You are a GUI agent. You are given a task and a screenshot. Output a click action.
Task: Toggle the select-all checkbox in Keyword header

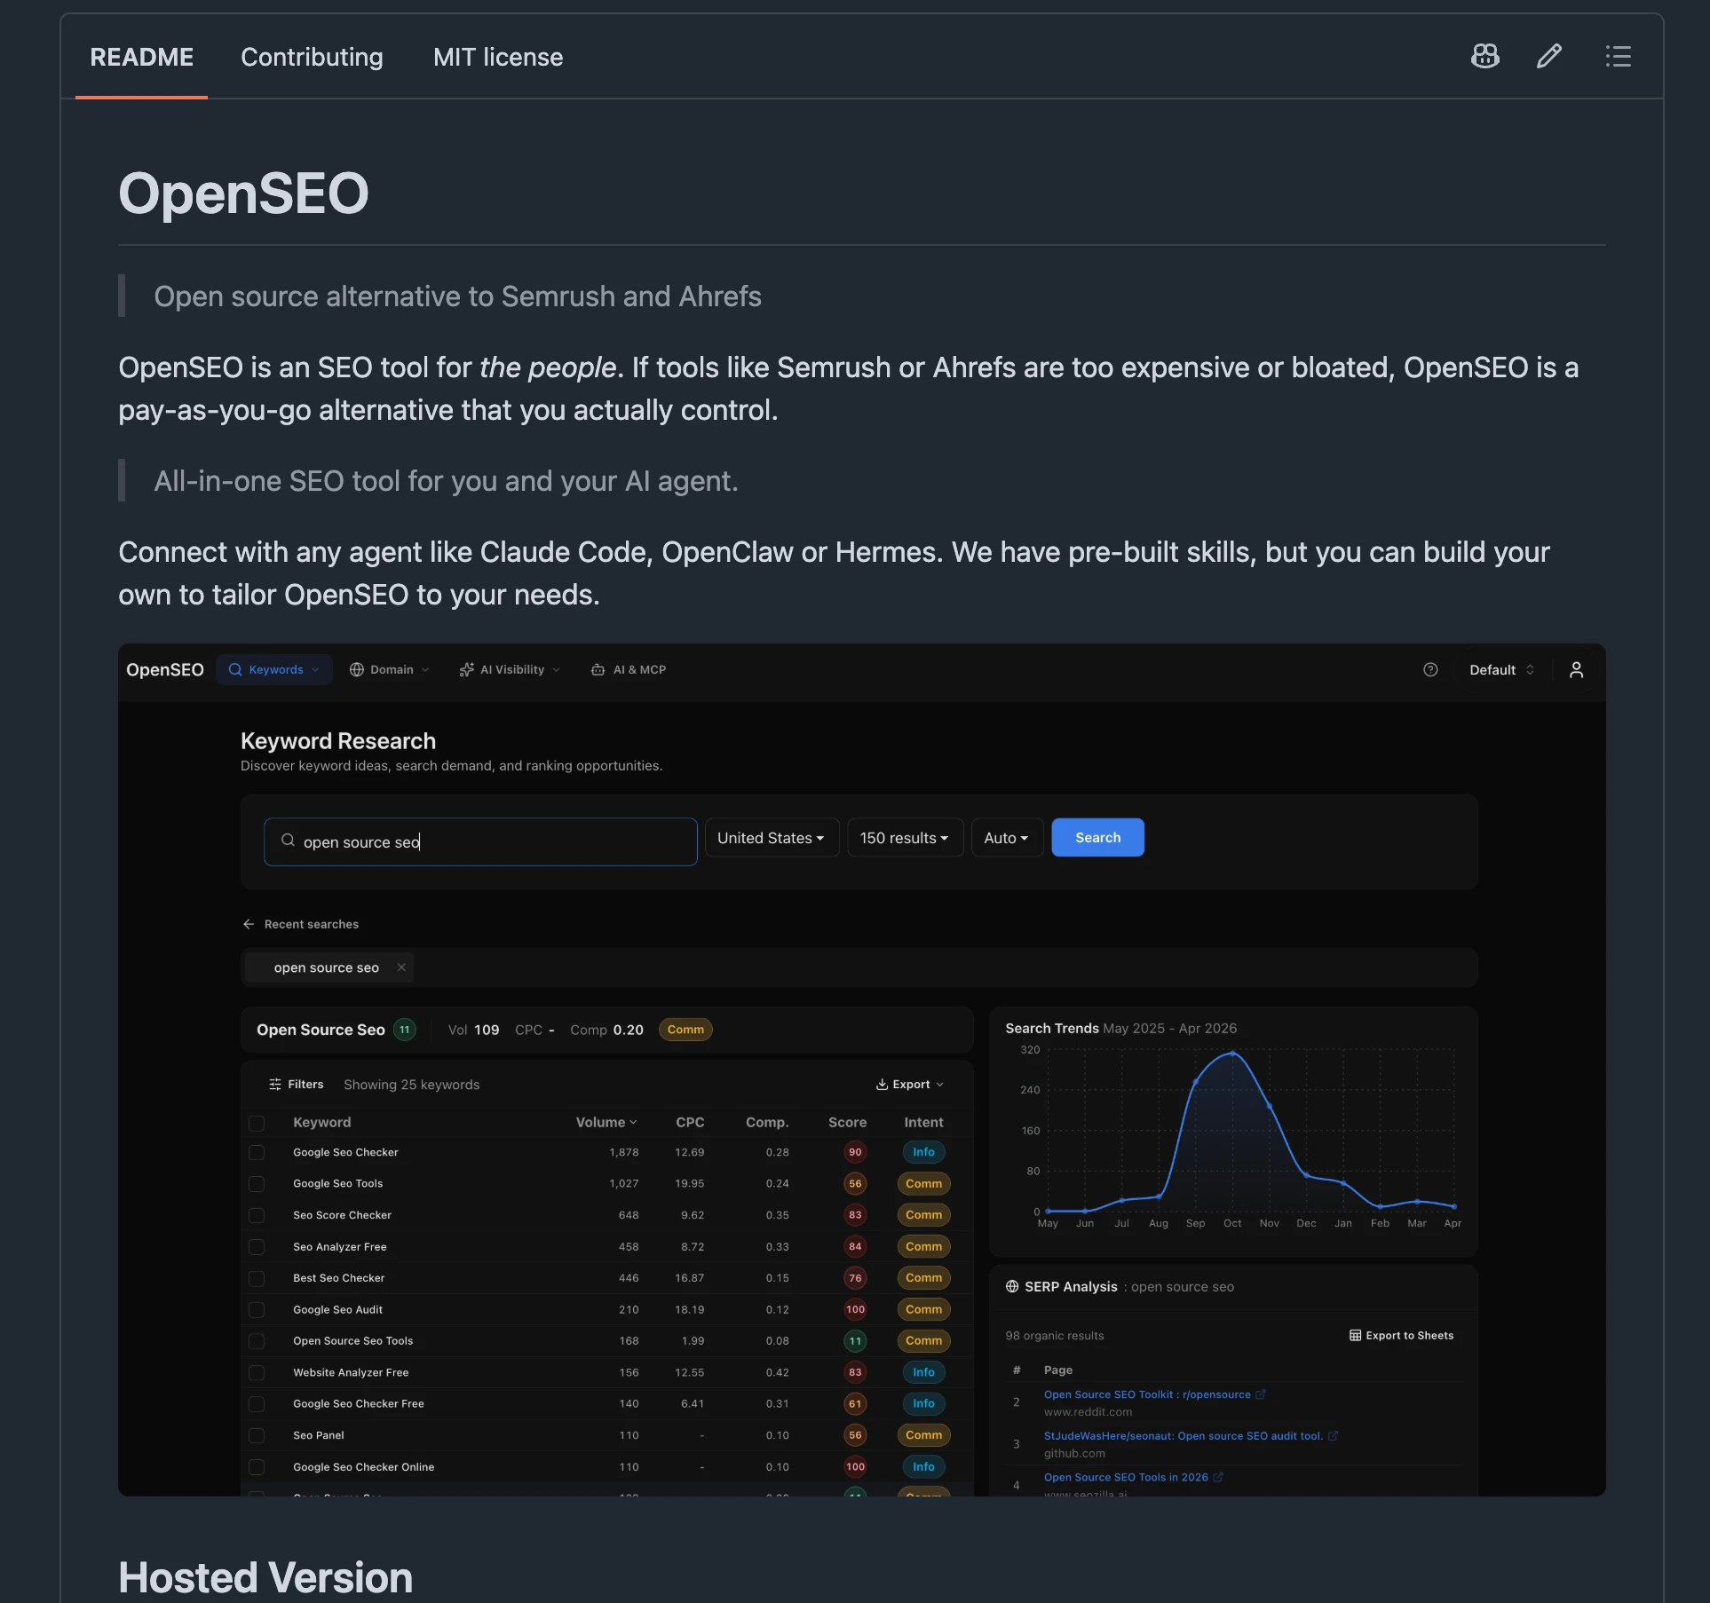[x=257, y=1124]
